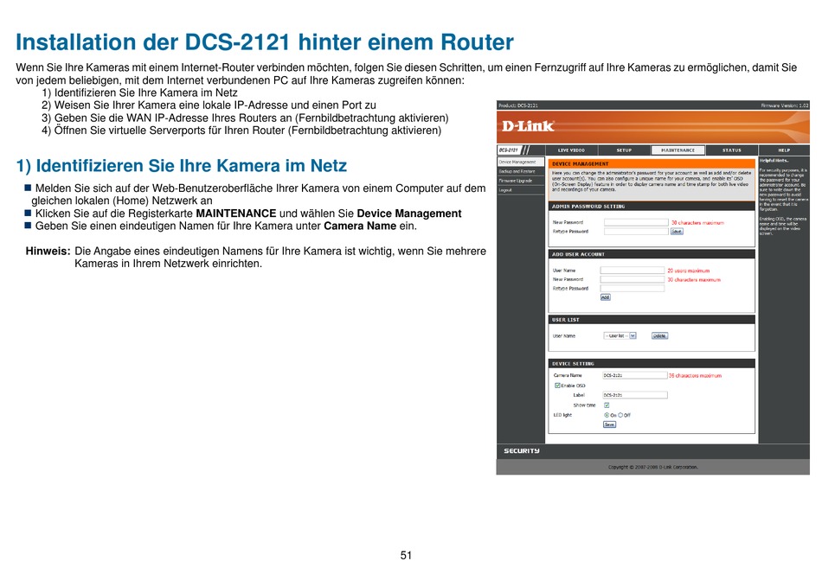Click the page title 'Installation der DCS-2121 hinter einem Router'
The width and height of the screenshot is (822, 561).
[x=265, y=41]
